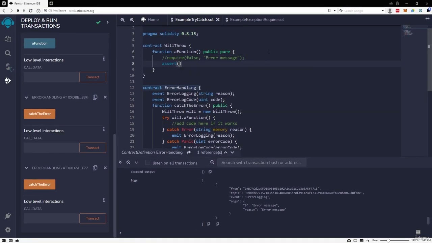Capture page with status bar camera icon
The width and height of the screenshot is (432, 243).
(349, 240)
